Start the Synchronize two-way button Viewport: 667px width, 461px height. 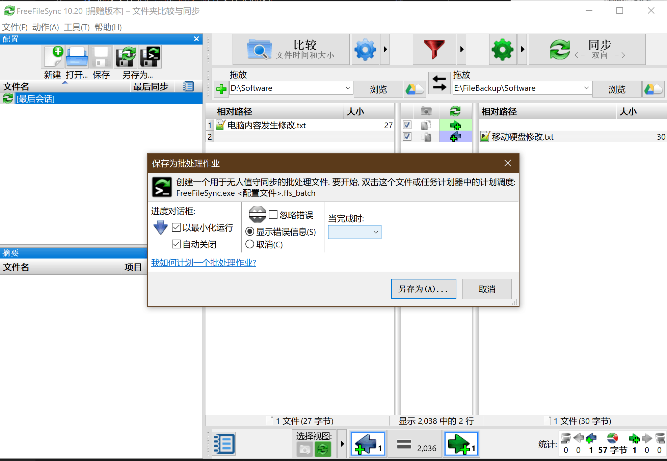point(587,49)
